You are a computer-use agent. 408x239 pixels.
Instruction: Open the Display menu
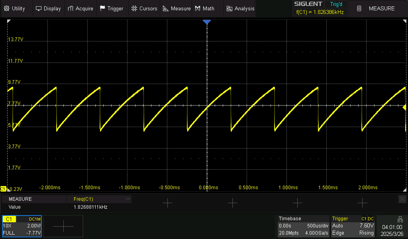click(x=48, y=9)
